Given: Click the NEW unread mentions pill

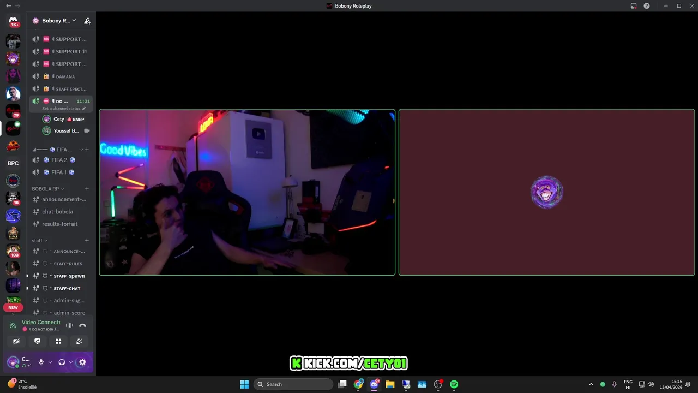Looking at the screenshot, I should coord(13,307).
